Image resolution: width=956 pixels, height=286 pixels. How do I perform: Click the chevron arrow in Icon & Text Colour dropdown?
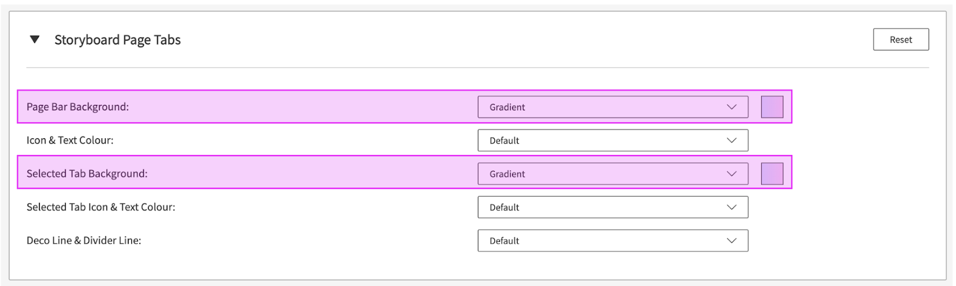click(731, 141)
